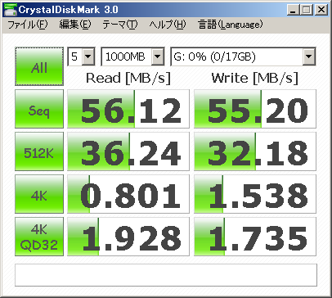Click the CrystalDiskMark title bar icon
332x298 pixels.
click(10, 10)
